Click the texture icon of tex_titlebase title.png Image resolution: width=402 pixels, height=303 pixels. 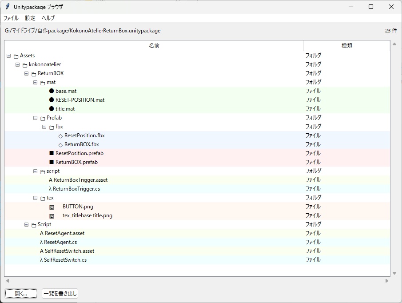51,215
